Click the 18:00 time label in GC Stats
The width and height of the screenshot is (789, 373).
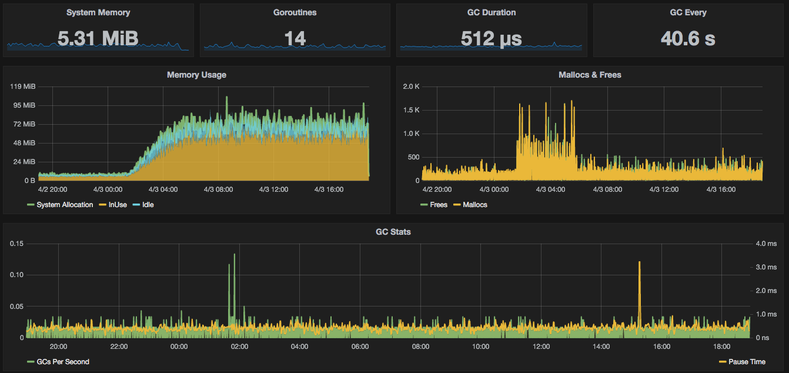point(722,347)
